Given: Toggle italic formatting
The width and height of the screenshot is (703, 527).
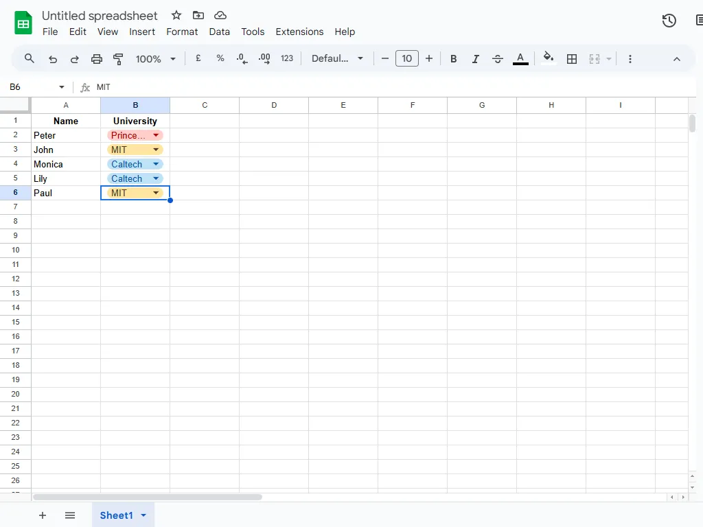Looking at the screenshot, I should [475, 59].
